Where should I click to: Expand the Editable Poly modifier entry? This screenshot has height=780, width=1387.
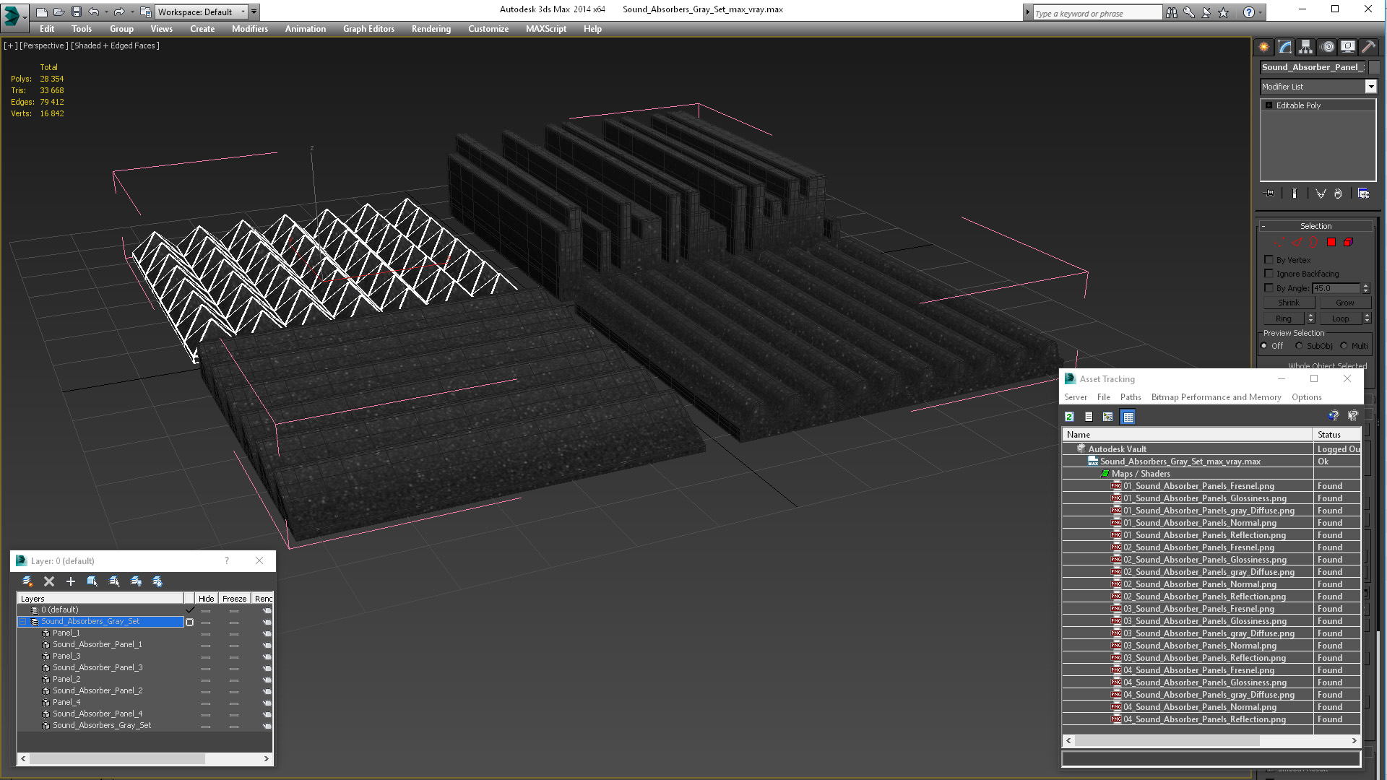(1269, 105)
